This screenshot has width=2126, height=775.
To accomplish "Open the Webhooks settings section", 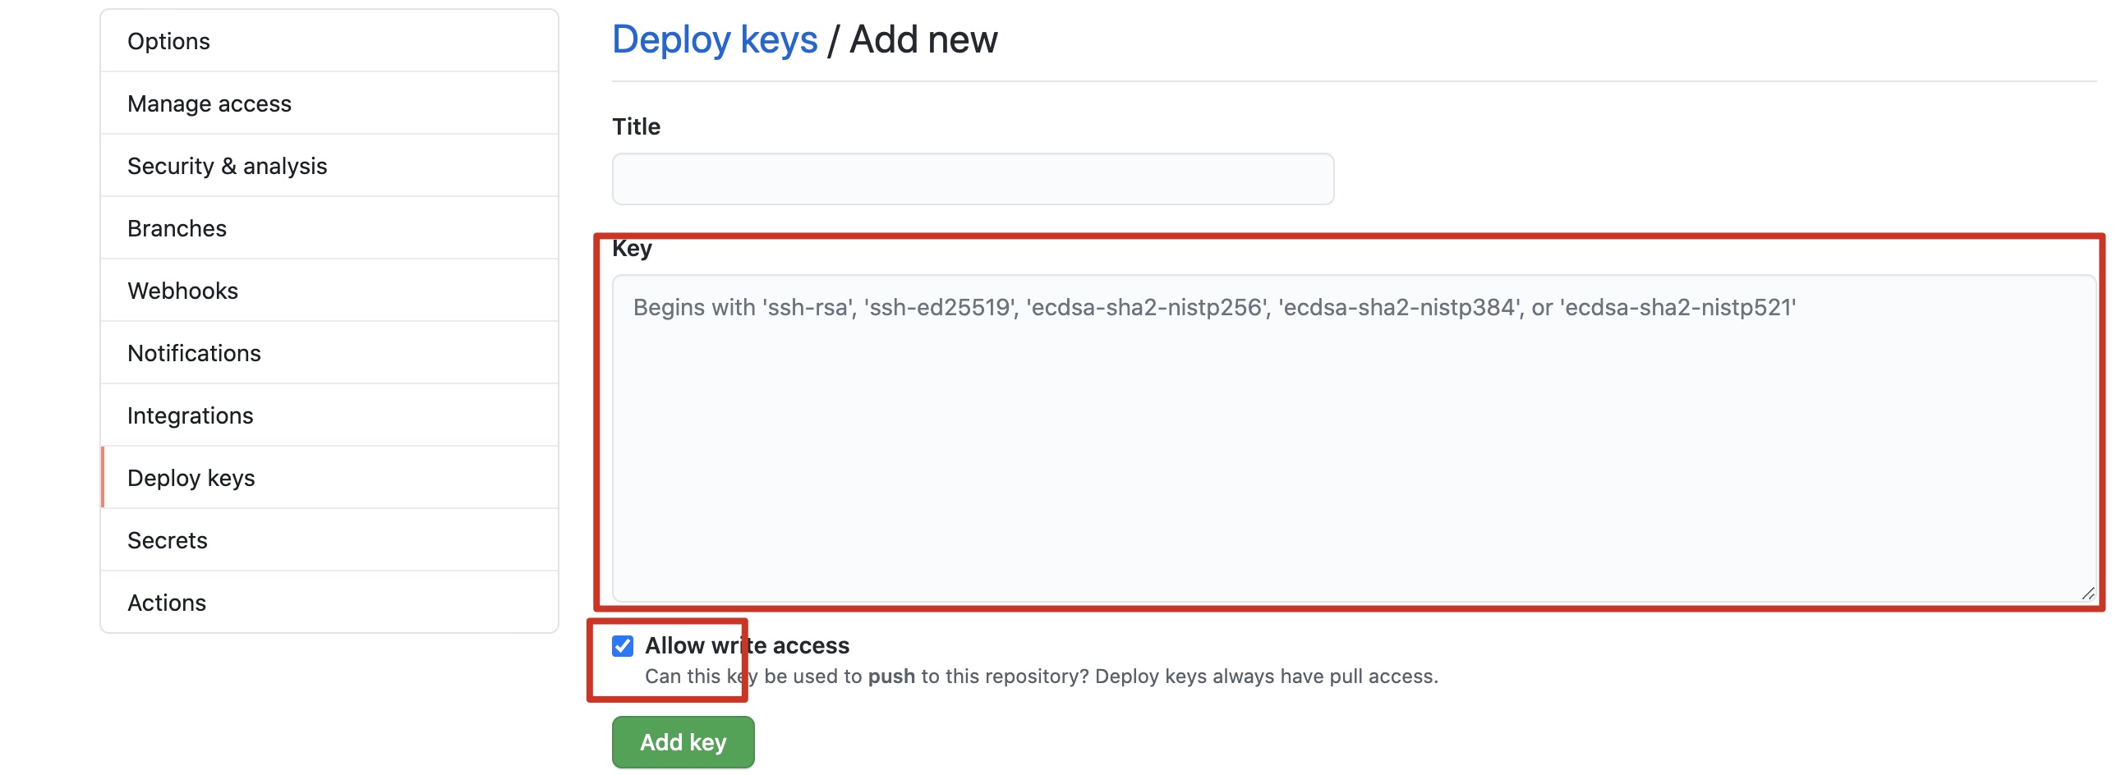I will pos(182,291).
